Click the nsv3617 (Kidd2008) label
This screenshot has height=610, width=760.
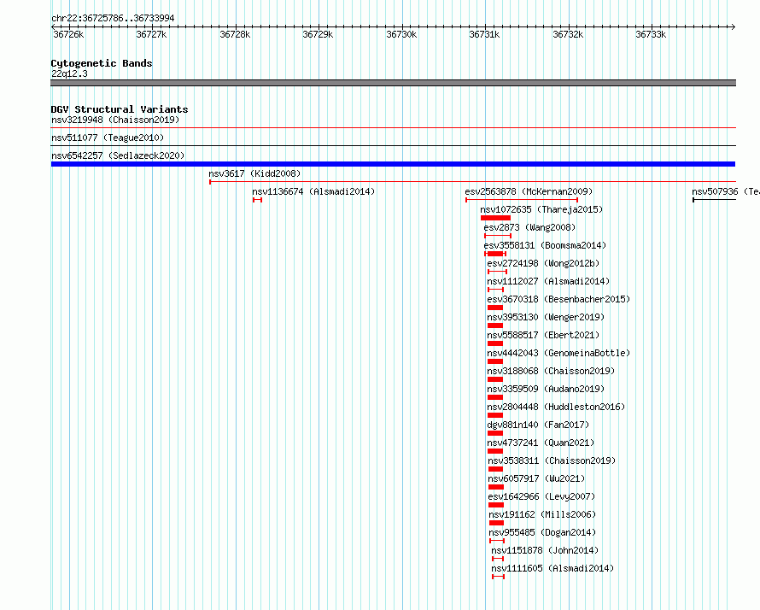point(254,173)
